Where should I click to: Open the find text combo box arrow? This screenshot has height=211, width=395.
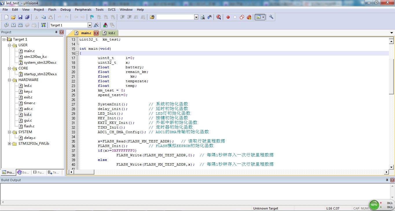click(x=196, y=17)
